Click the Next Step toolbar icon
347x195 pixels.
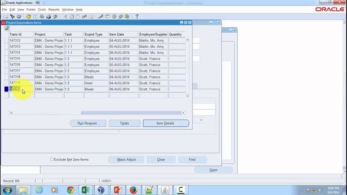click(35, 16)
